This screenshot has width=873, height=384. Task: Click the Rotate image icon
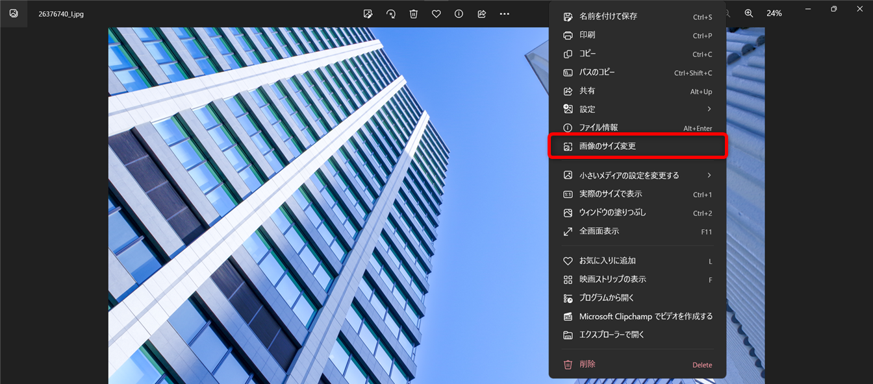[391, 13]
